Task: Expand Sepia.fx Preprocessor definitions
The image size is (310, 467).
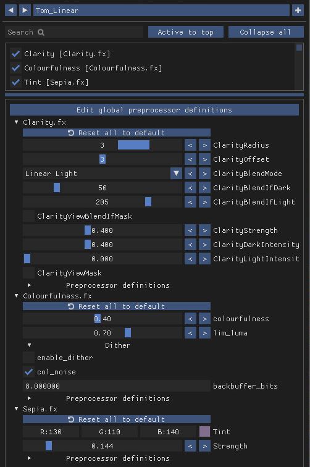Action: click(x=29, y=458)
